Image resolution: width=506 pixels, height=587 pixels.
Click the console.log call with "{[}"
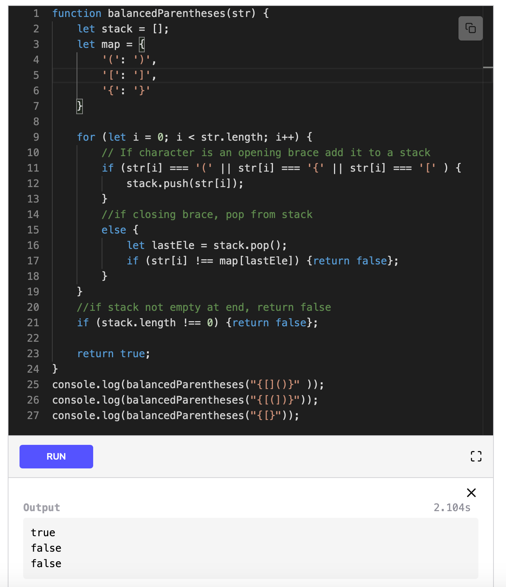pos(176,415)
